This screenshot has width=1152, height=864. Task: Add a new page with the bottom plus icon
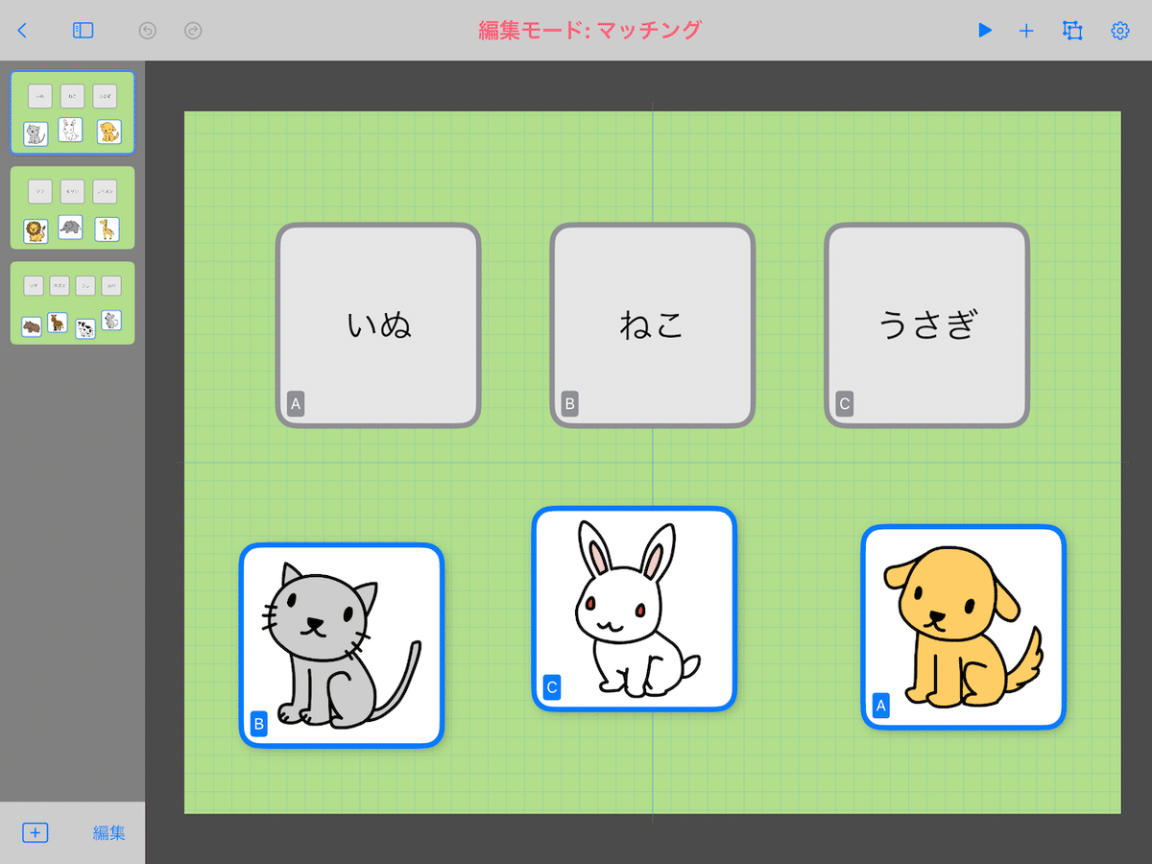(x=35, y=832)
